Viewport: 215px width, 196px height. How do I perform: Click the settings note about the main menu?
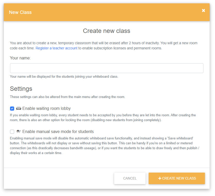67,97
